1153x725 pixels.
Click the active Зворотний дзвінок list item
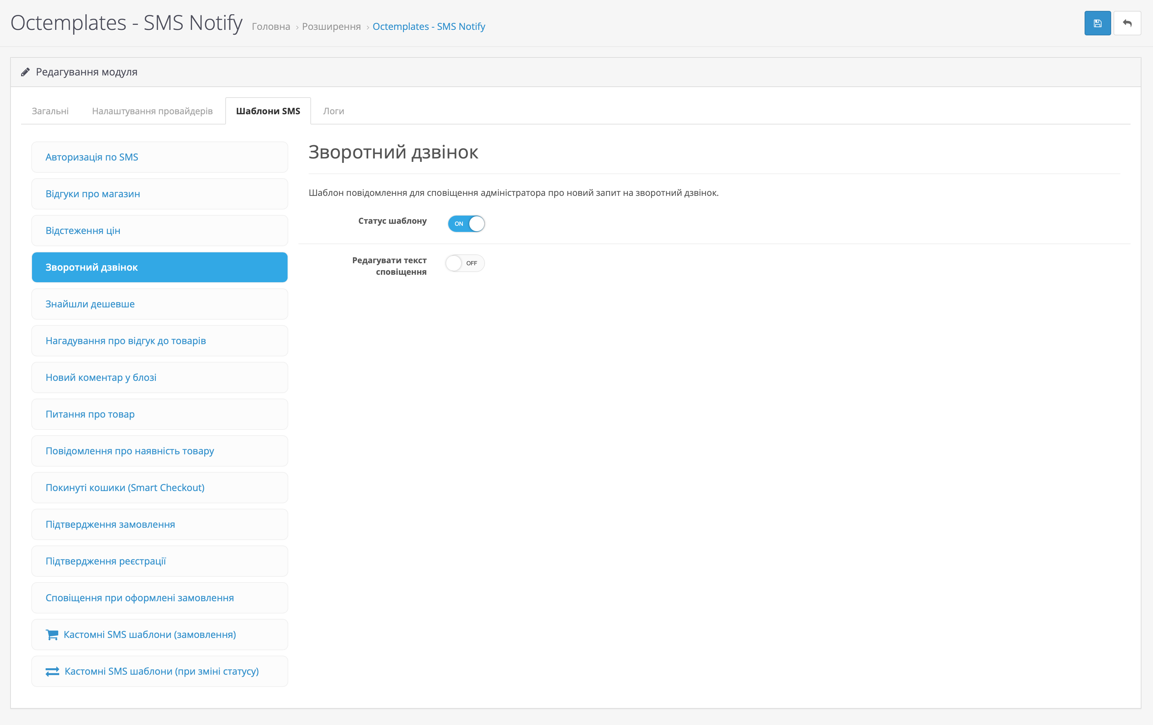[x=160, y=267]
